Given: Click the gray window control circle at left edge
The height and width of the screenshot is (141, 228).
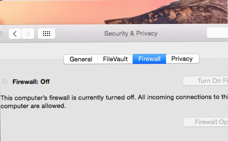Looking at the screenshot, I should [x=1, y=34].
